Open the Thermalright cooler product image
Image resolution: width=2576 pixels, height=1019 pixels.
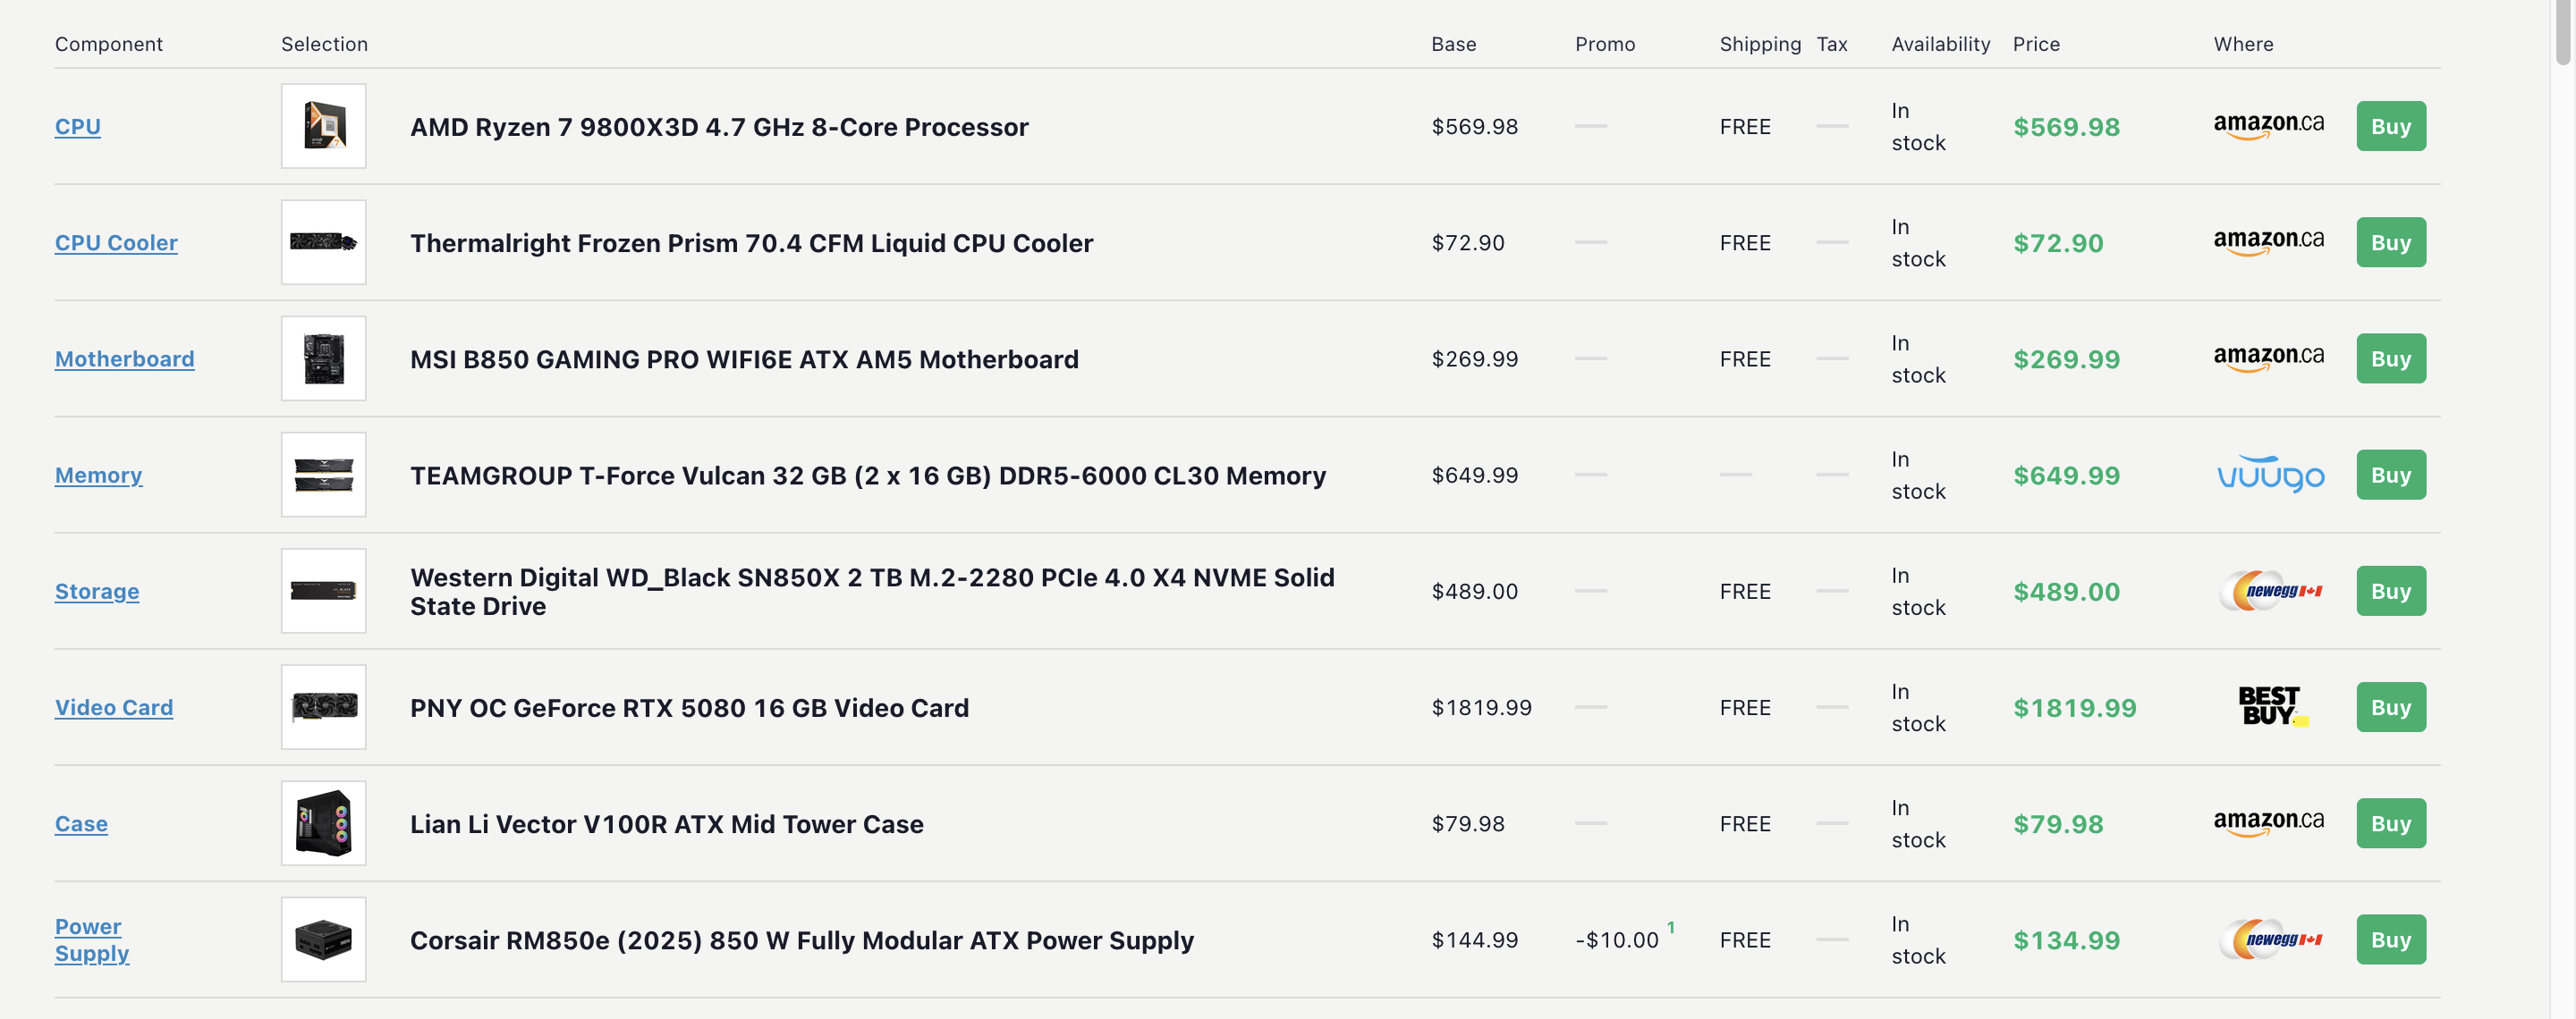(x=323, y=241)
